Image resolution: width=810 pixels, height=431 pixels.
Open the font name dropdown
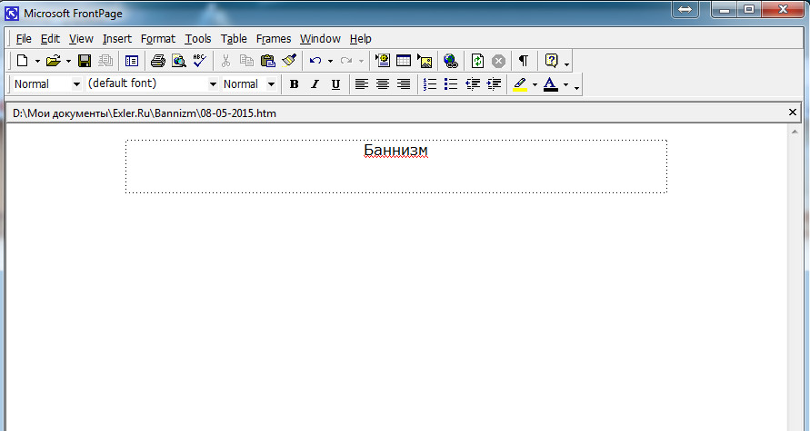[x=213, y=84]
